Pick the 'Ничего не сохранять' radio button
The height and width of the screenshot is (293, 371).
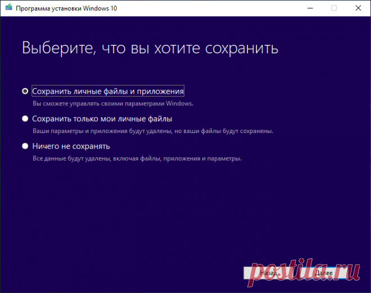(25, 146)
